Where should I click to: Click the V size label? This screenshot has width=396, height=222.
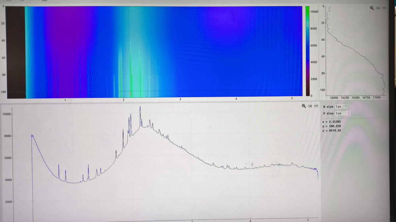(328, 113)
